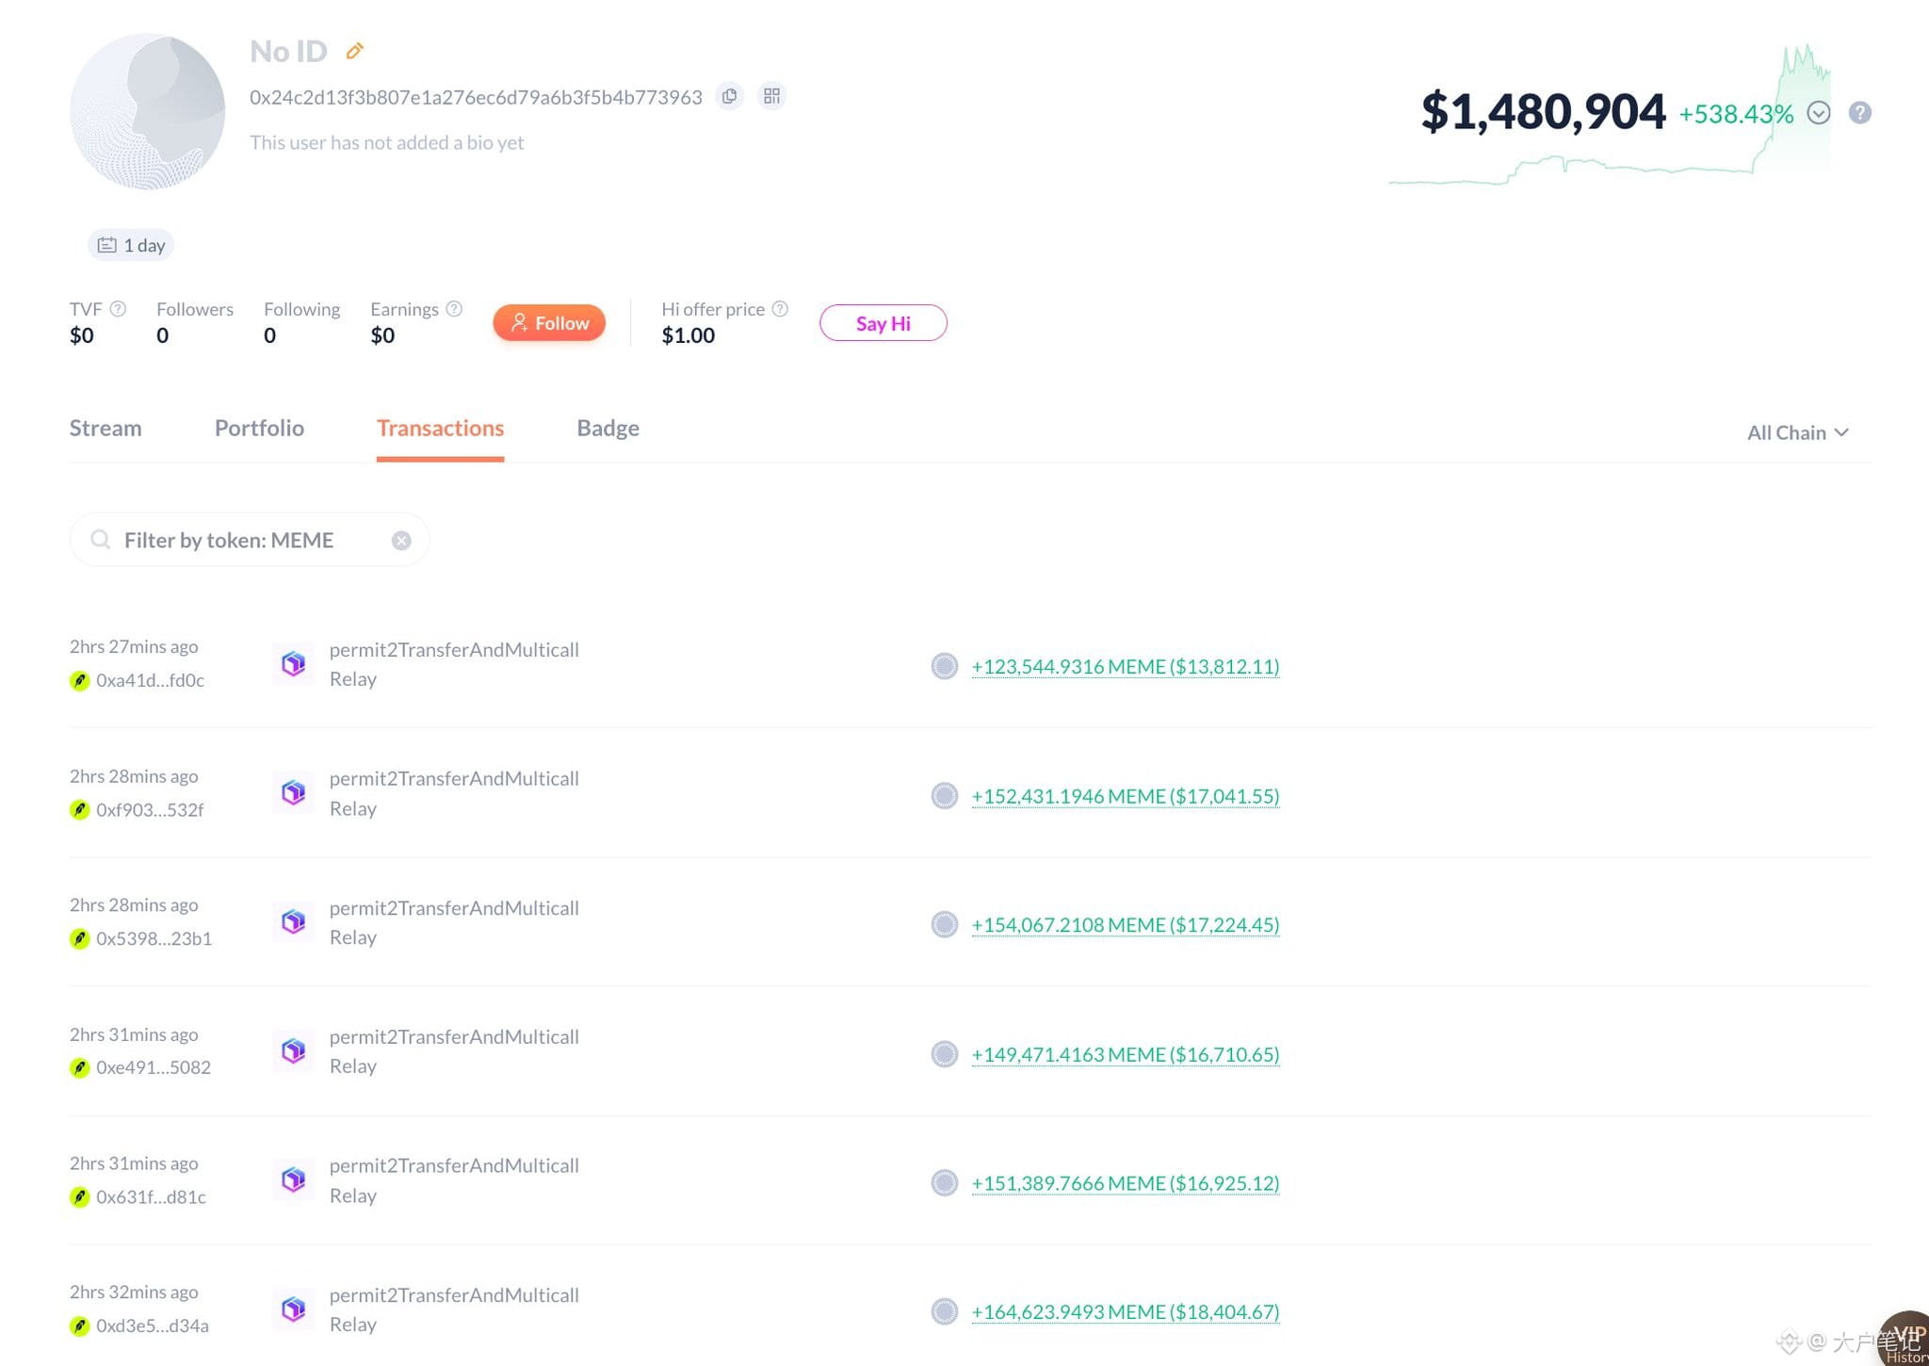Open transaction hash 0xf903...532f

[150, 810]
